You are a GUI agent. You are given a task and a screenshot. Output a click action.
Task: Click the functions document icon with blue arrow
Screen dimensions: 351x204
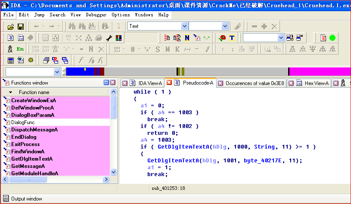(x=197, y=38)
